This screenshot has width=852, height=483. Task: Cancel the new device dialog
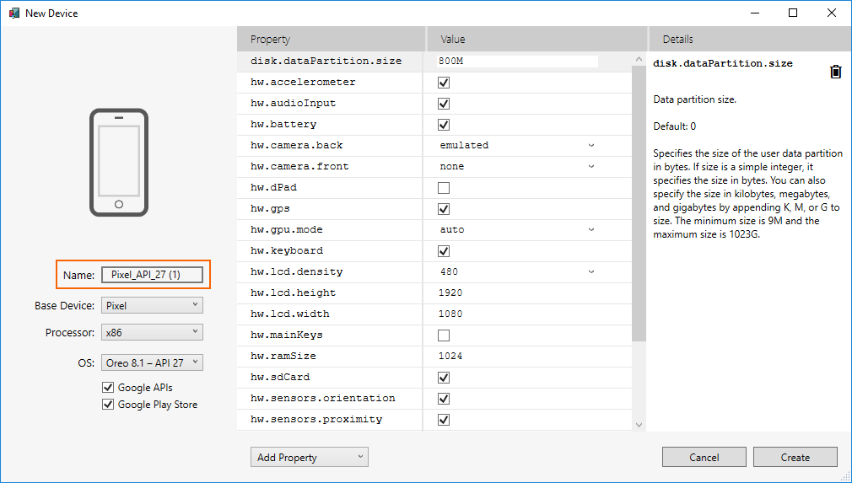(704, 457)
